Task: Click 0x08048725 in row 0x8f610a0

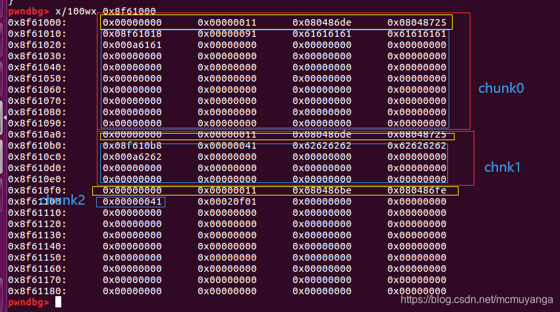Action: pos(417,134)
